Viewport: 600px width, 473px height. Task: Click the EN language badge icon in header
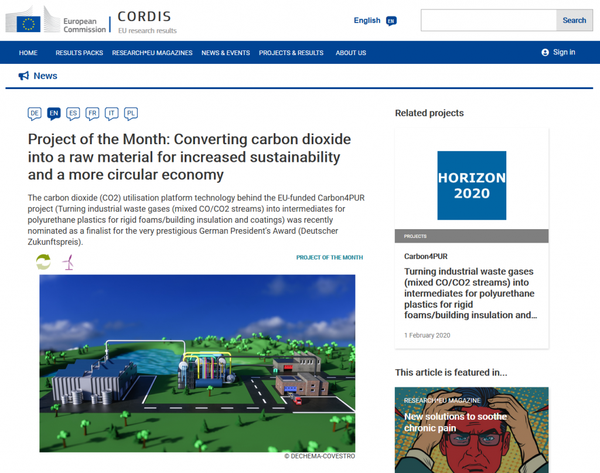tap(391, 21)
